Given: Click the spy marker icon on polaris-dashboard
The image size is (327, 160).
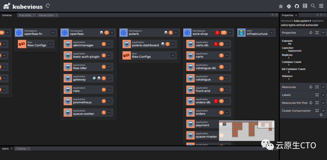Looking at the screenshot, I should 163,44.
